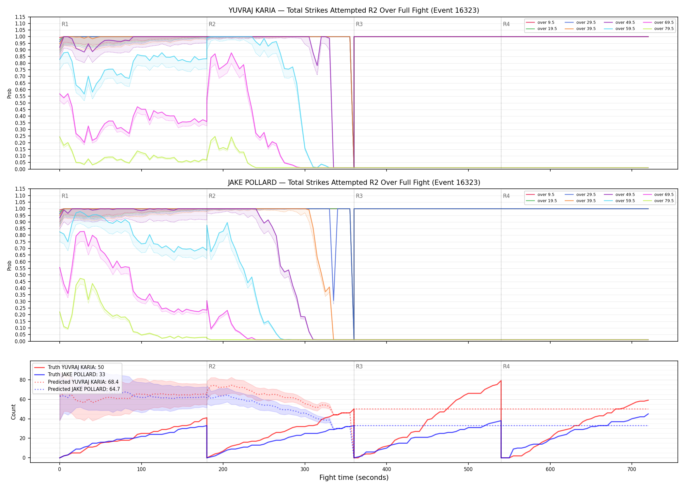Choose 'over 49.5' in the YUVRAJ KARIA legend
This screenshot has width=685, height=489.
pyautogui.click(x=619, y=22)
